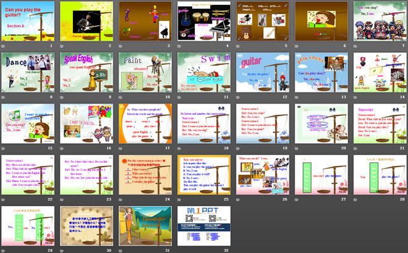
Task: Select slide 12 titled guitar
Action: (263, 72)
